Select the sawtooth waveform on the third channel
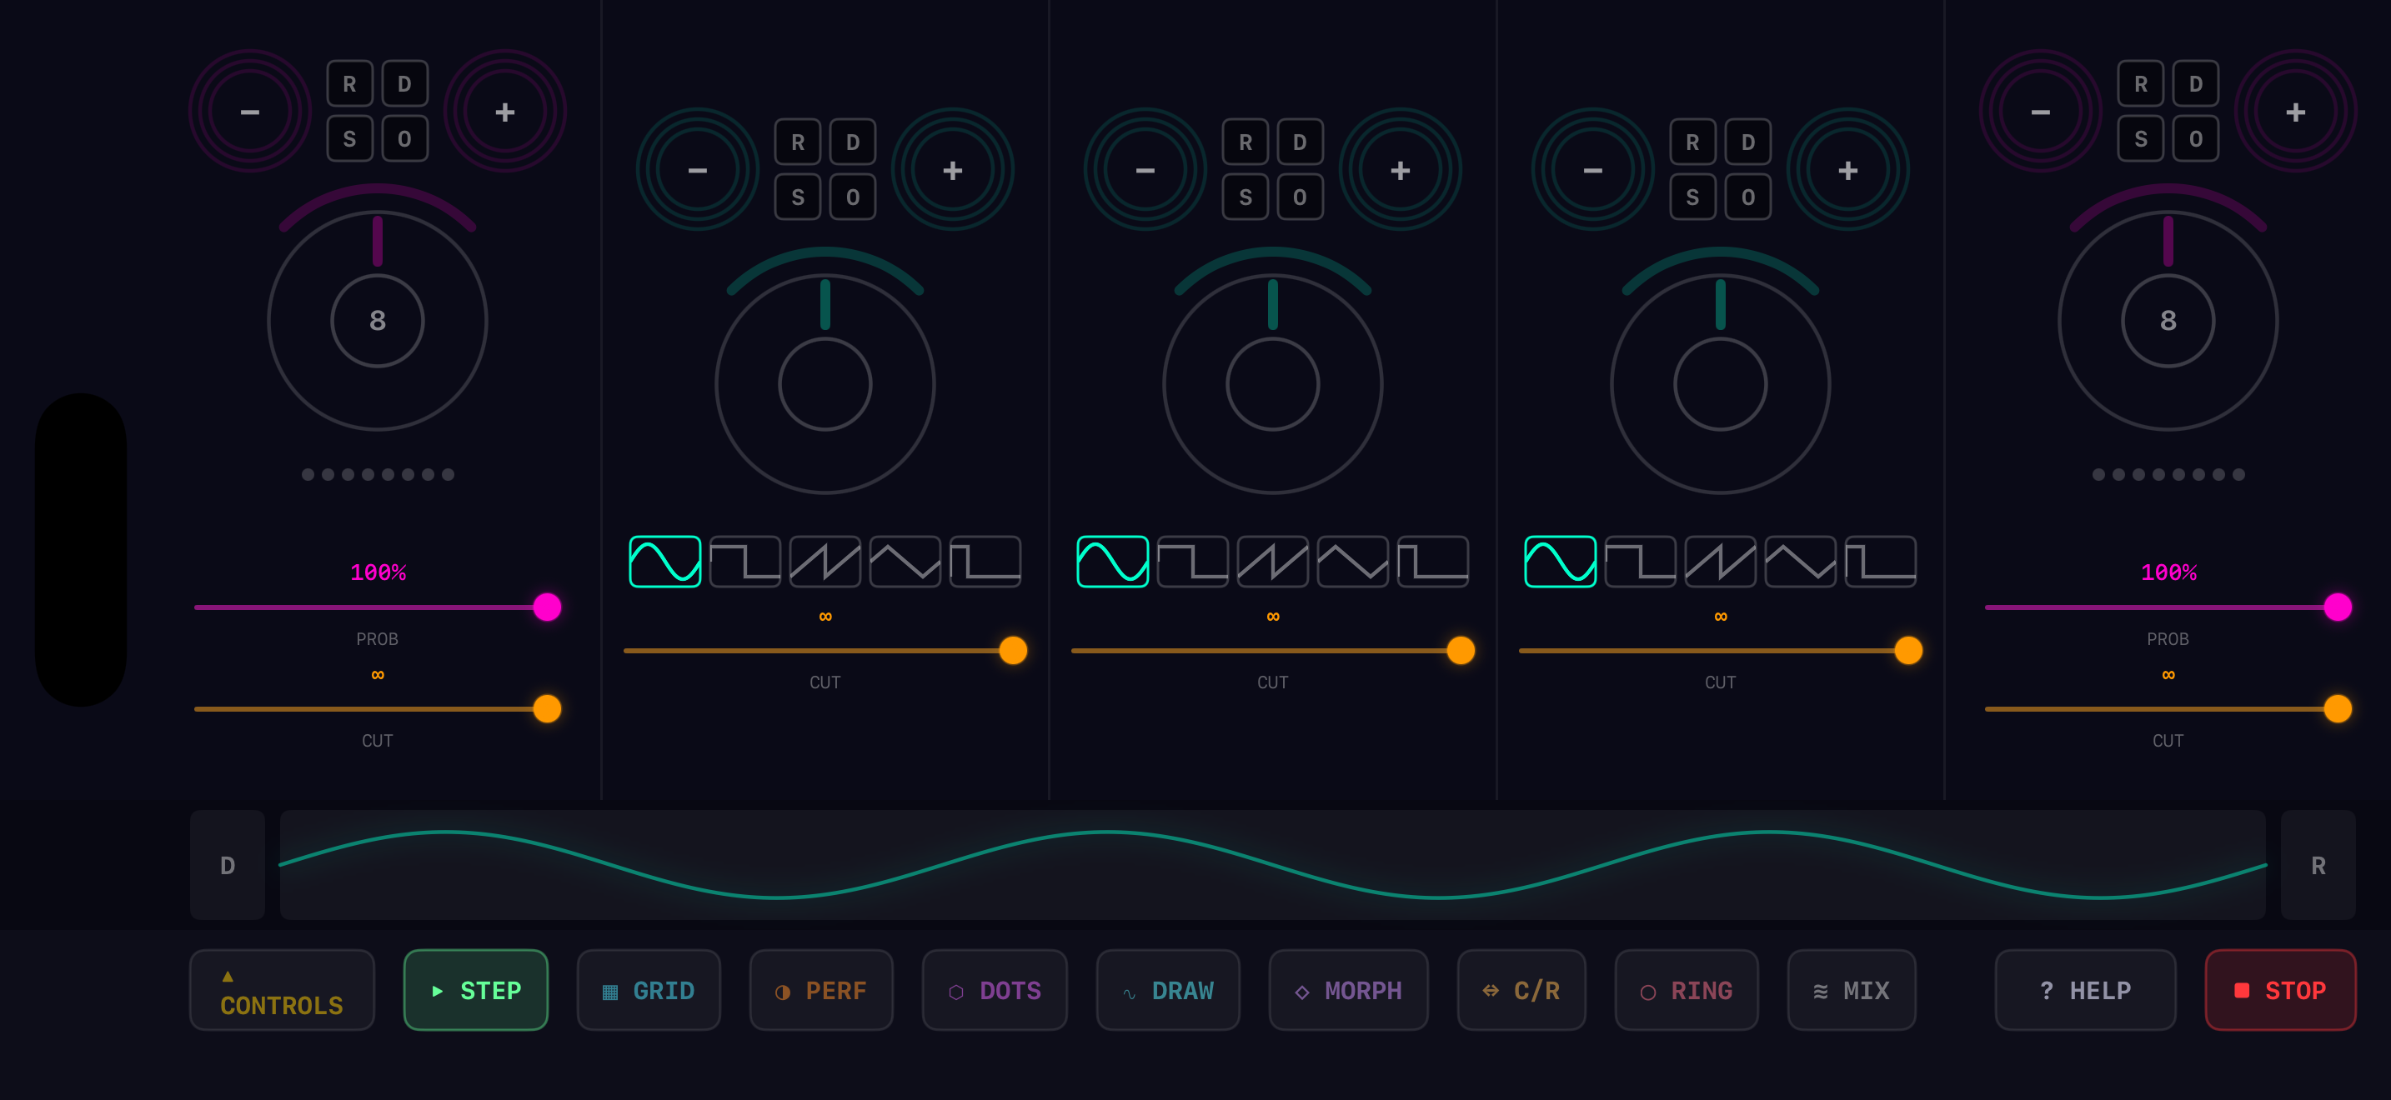2391x1100 pixels. 1272,560
